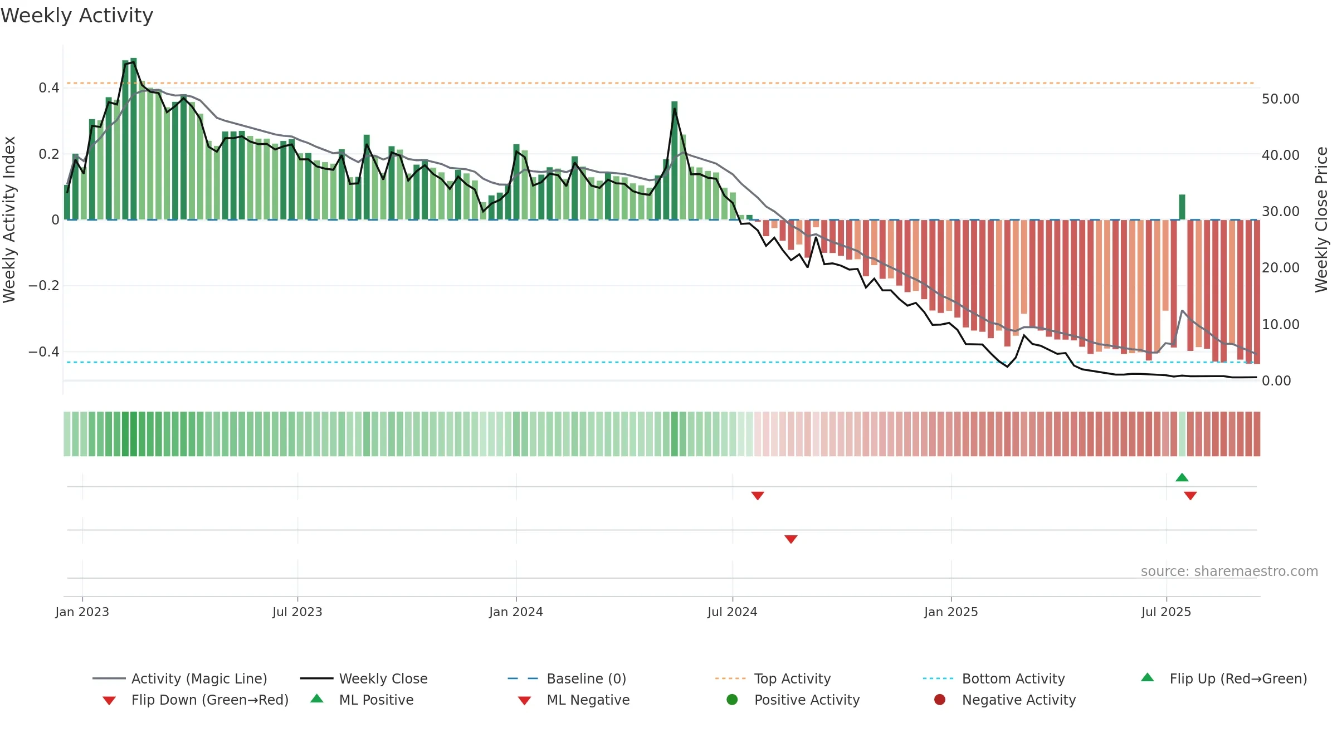Toggle ML Negative legend entry
1337x752 pixels.
(574, 700)
